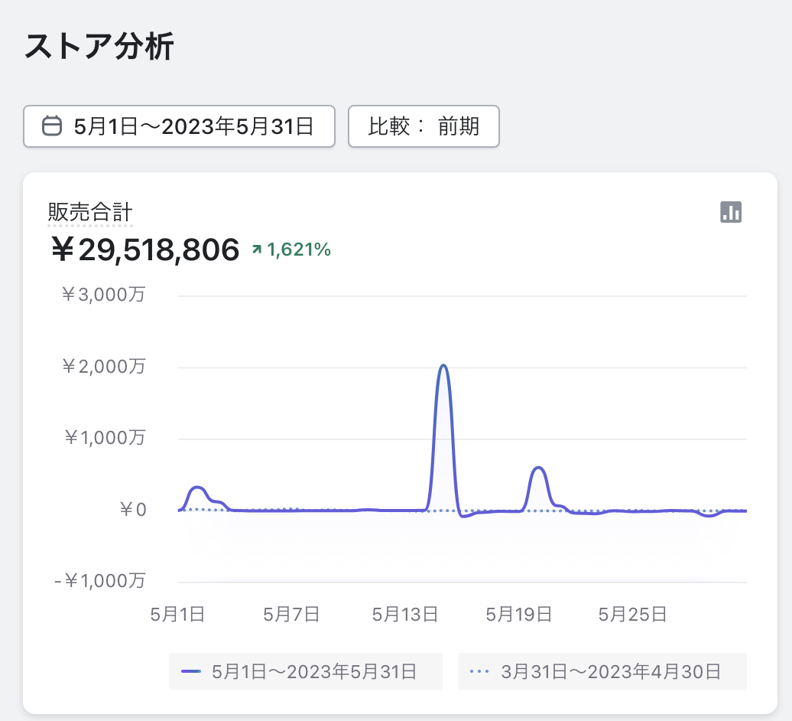Click the solid purple legend line swatch
Image resolution: width=792 pixels, height=721 pixels.
tap(191, 671)
